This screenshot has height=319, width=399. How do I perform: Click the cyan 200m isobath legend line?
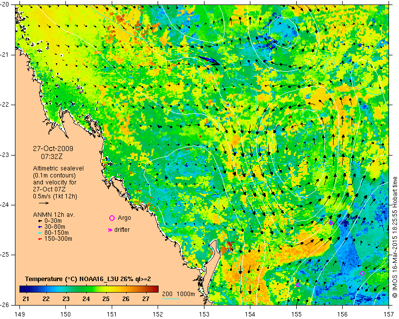point(171,299)
